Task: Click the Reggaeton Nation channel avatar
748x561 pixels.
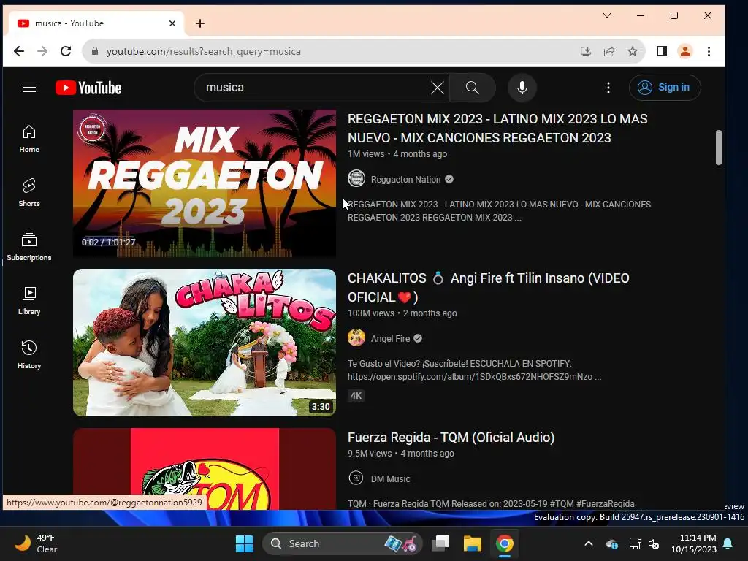Action: [356, 179]
